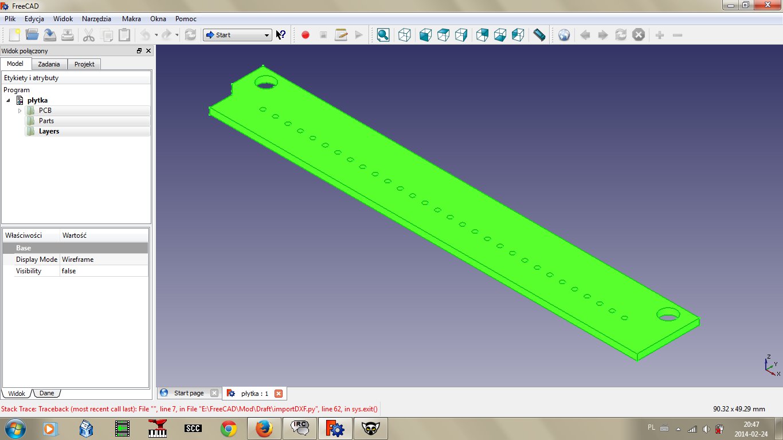Open a file using the folder icon
Image resolution: width=783 pixels, height=440 pixels.
pos(32,35)
